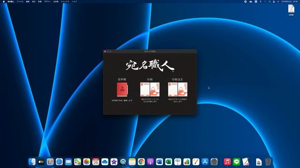Open the ファイル menu

(20, 1)
